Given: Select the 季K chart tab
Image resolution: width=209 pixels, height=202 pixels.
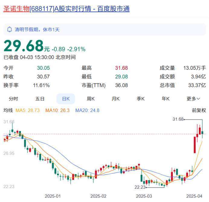Looking at the screenshot, I should click(140, 99).
